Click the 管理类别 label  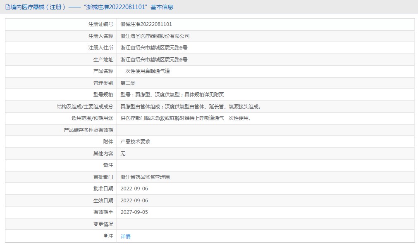[x=103, y=83]
